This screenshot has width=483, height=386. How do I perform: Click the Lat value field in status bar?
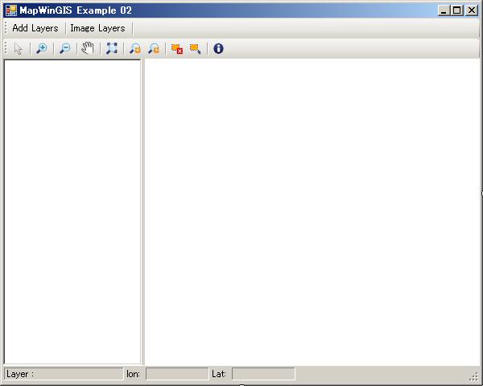tap(263, 374)
